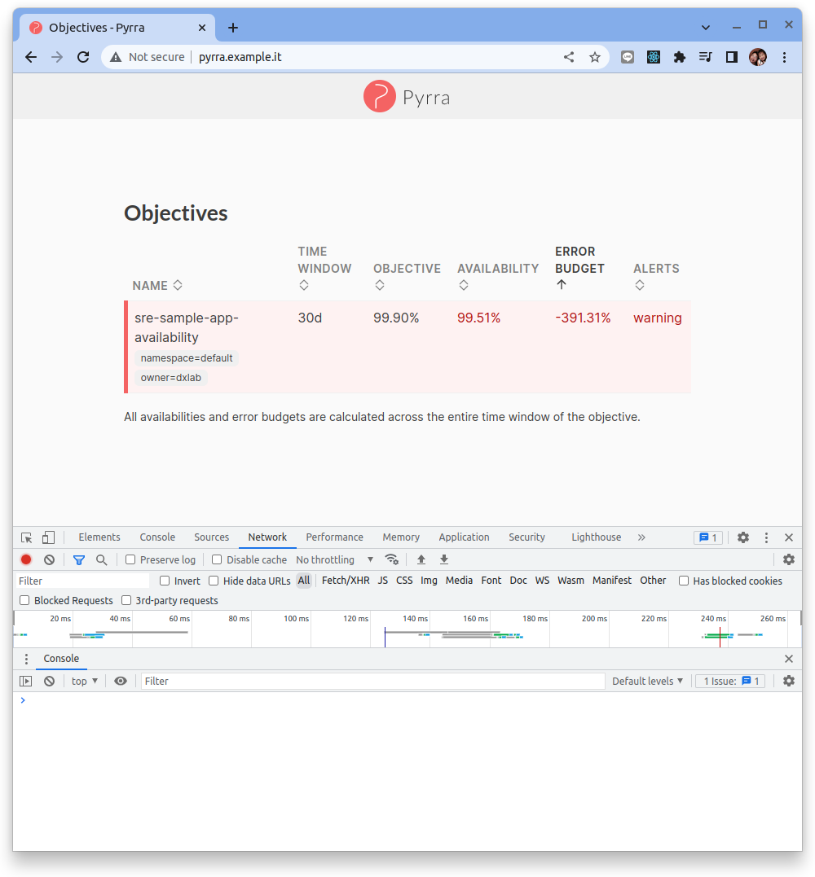
Task: Open the network request filter funnel
Action: [79, 559]
